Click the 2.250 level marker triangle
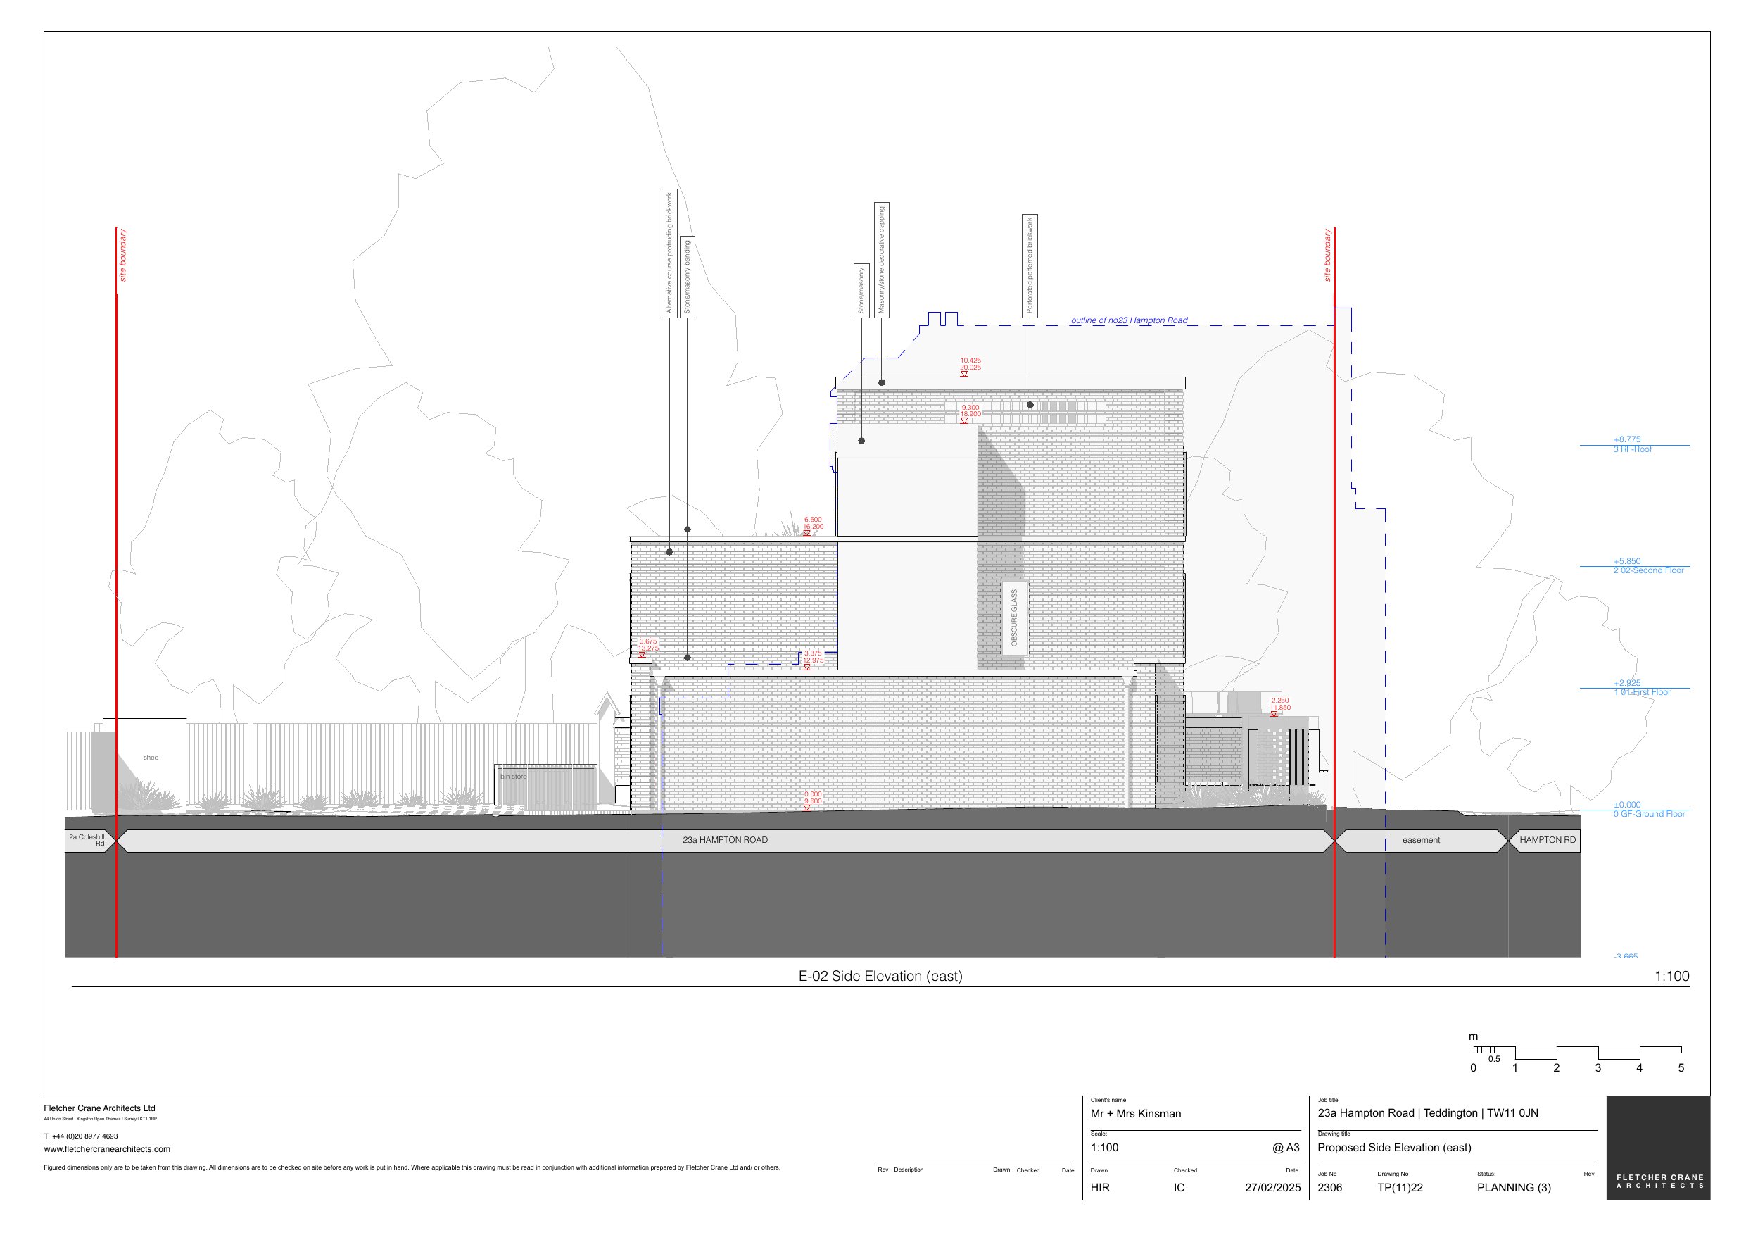This screenshot has height=1235, width=1746. 1274,715
